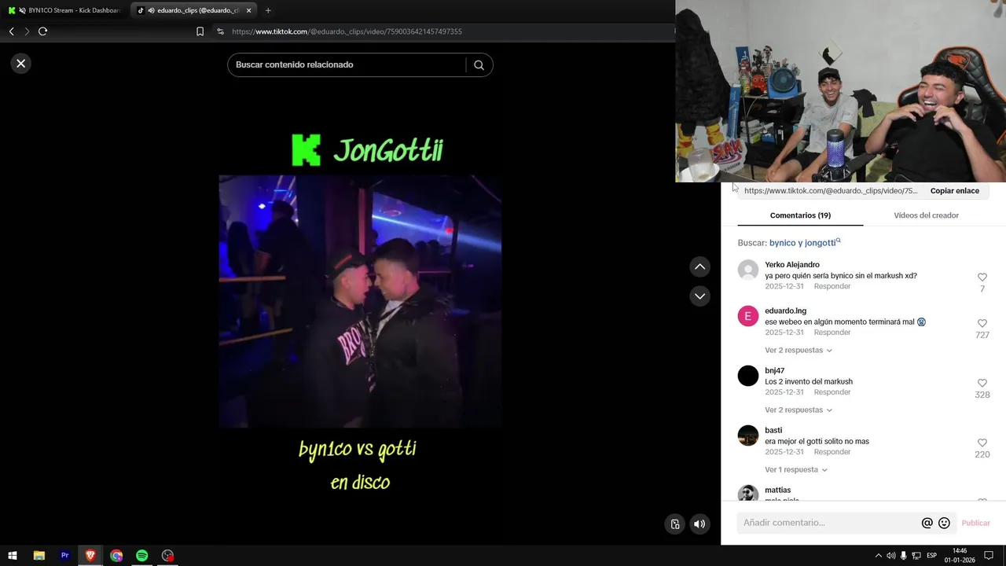Screen dimensions: 1006x566
Task: Open Brave browser from the taskbar
Action: pos(90,556)
